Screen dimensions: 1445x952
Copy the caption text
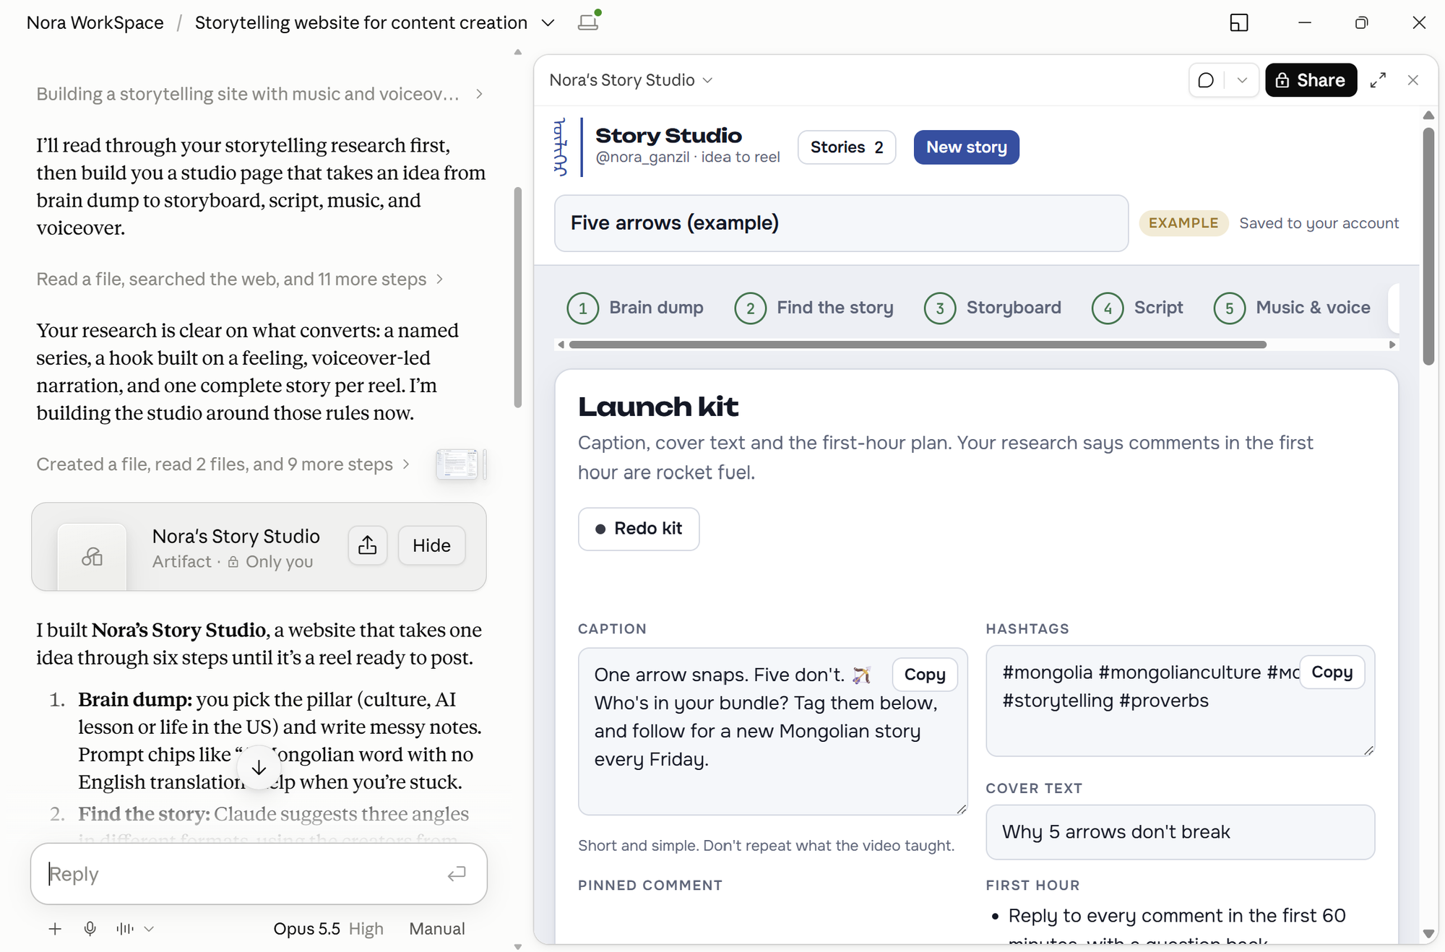point(925,675)
